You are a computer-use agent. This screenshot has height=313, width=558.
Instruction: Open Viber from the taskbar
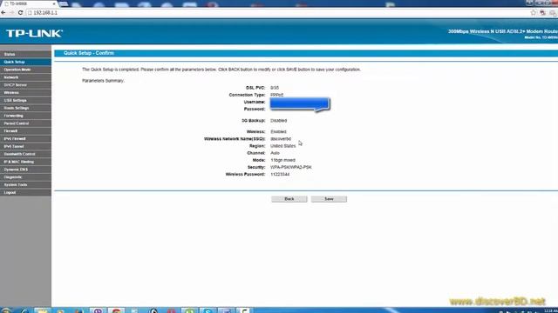pos(98,310)
